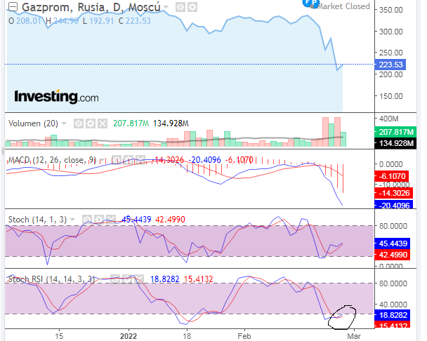The image size is (427, 341).
Task: Click the 400M volume scale label
Action: (x=389, y=119)
